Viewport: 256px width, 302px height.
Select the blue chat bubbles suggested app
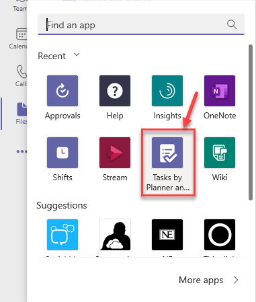pos(62,235)
